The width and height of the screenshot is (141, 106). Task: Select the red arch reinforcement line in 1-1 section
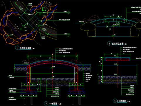pyautogui.click(x=52, y=62)
